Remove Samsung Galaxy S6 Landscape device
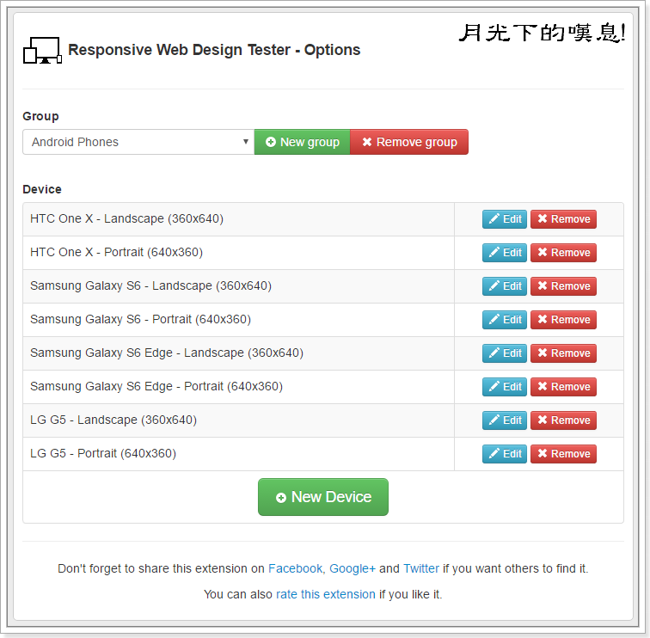This screenshot has height=638, width=650. click(x=563, y=286)
